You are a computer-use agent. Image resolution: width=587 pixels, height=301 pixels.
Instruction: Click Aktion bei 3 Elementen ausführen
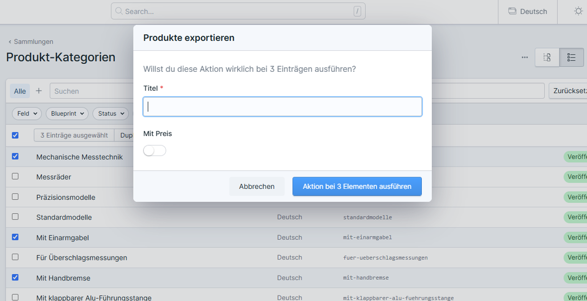[x=357, y=186]
